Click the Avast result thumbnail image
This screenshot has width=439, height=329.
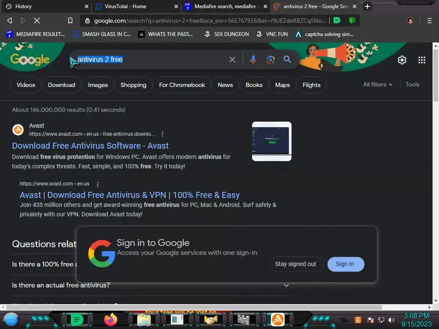(271, 141)
